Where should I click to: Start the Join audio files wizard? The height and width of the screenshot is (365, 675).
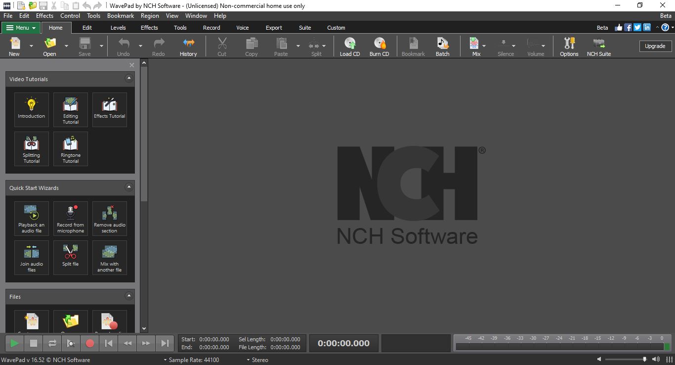[x=32, y=258]
